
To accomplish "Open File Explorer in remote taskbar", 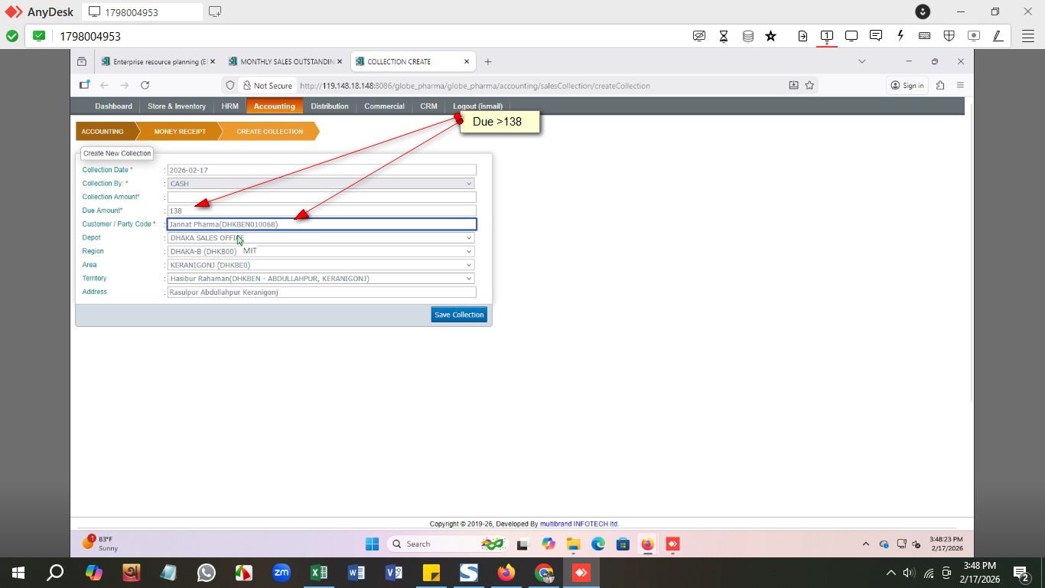I will tap(573, 544).
